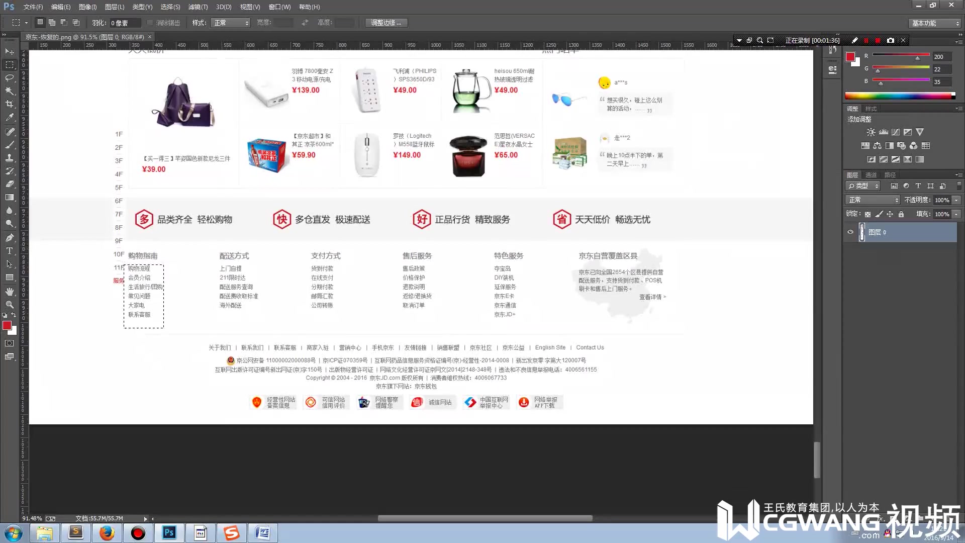This screenshot has width=965, height=543.
Task: Select the Crop tool
Action: [x=10, y=104]
